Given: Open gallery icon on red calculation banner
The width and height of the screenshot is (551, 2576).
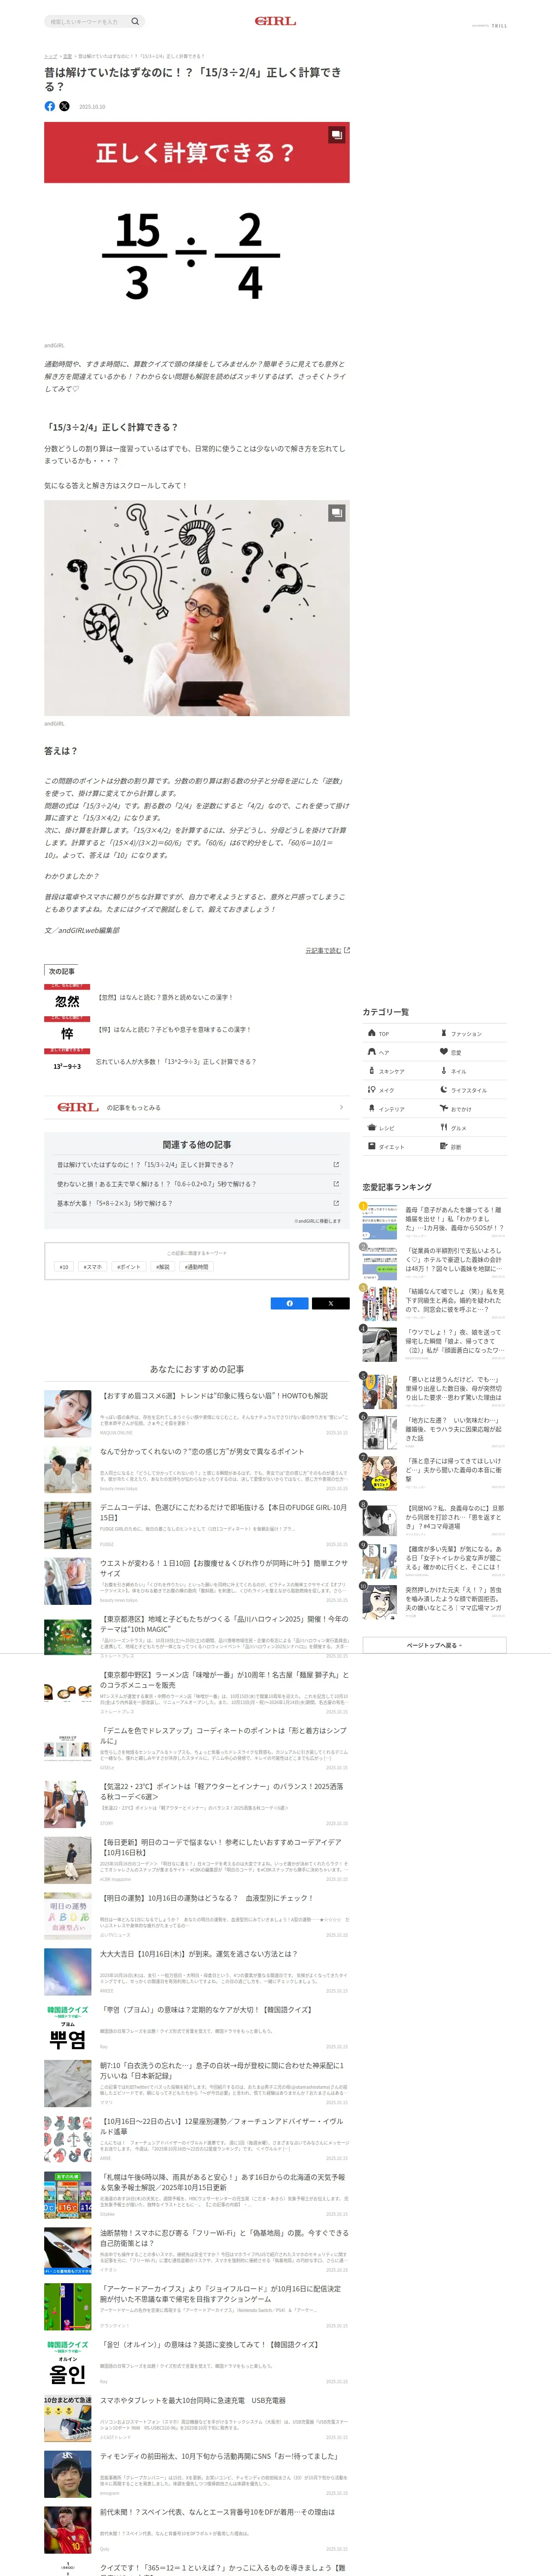Looking at the screenshot, I should tap(337, 134).
